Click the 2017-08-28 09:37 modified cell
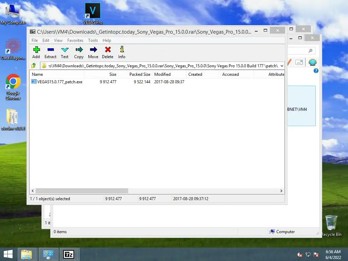This screenshot has height=261, width=348. [169, 82]
